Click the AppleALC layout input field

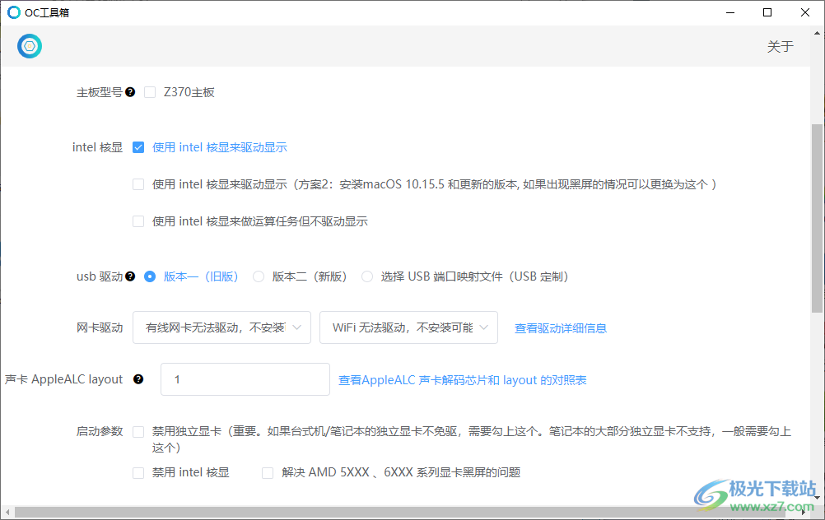[245, 379]
